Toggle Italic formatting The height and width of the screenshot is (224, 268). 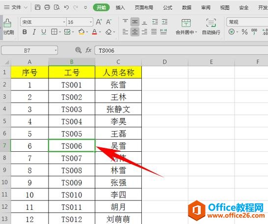(34, 32)
